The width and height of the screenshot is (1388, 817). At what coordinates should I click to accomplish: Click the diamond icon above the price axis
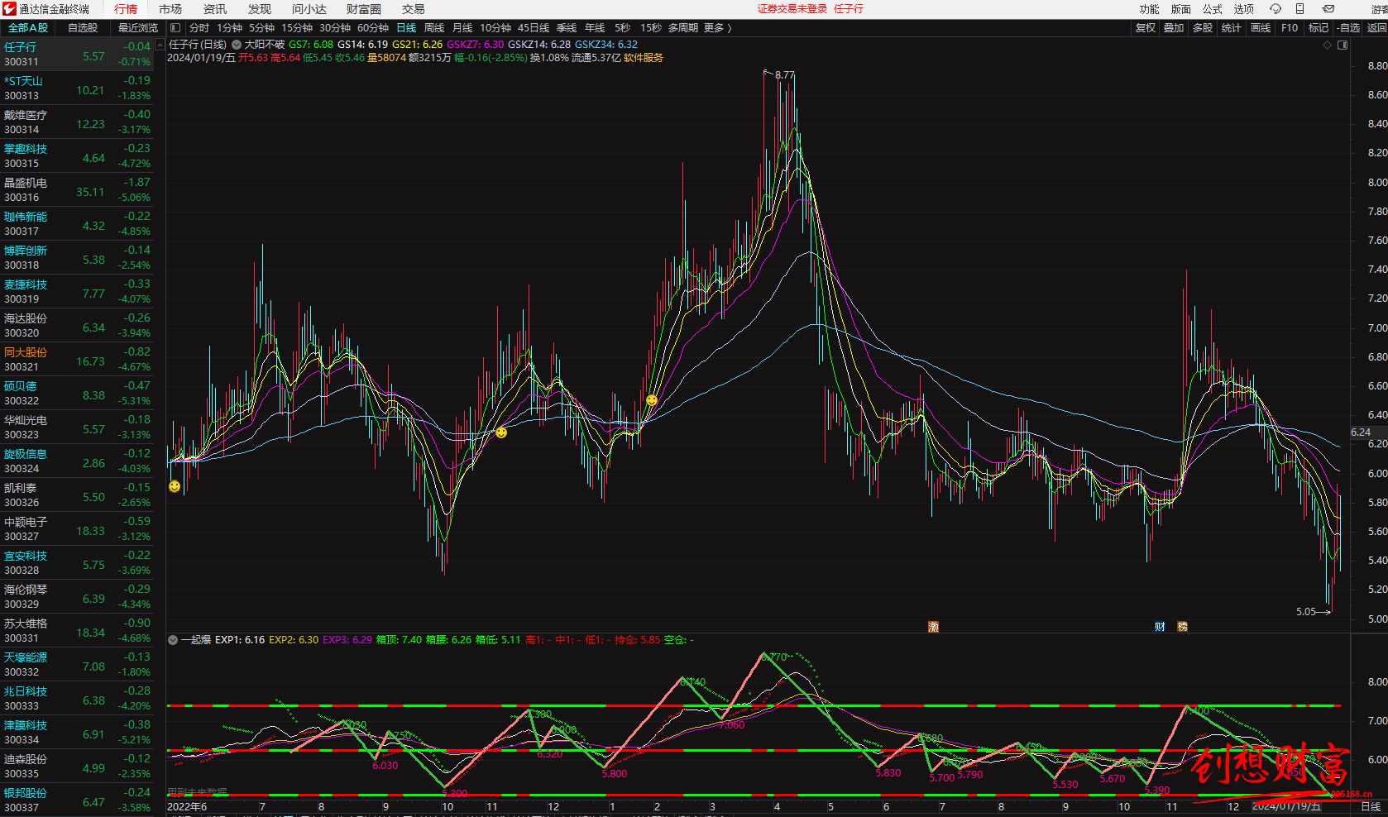[1328, 45]
